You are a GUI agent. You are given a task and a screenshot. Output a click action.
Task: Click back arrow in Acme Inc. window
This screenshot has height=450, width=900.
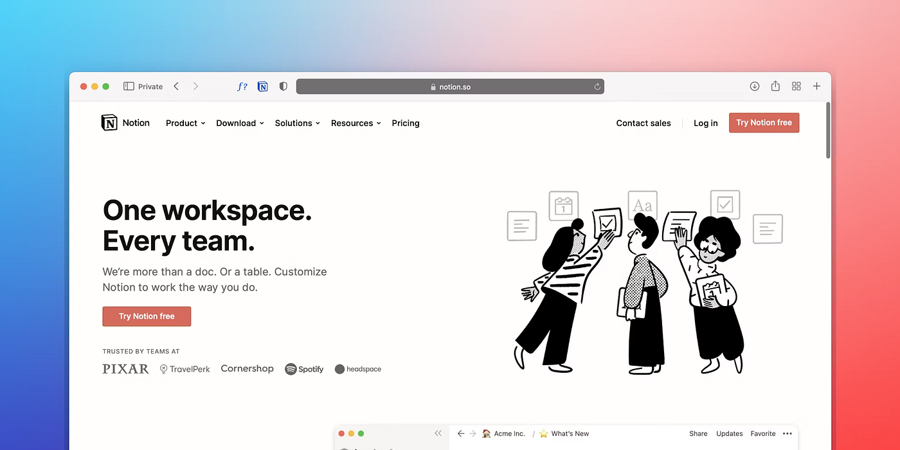click(x=460, y=434)
